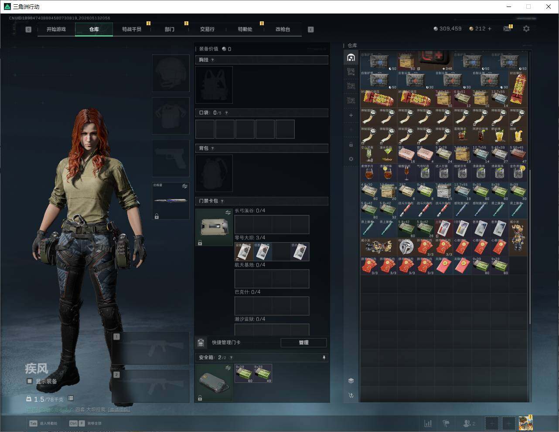Click the warehouse sidebar lock icon
The width and height of the screenshot is (559, 432).
tap(351, 145)
